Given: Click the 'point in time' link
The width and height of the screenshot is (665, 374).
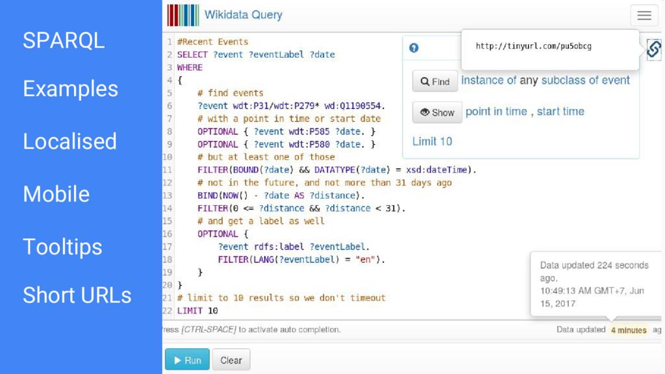Looking at the screenshot, I should pyautogui.click(x=496, y=112).
